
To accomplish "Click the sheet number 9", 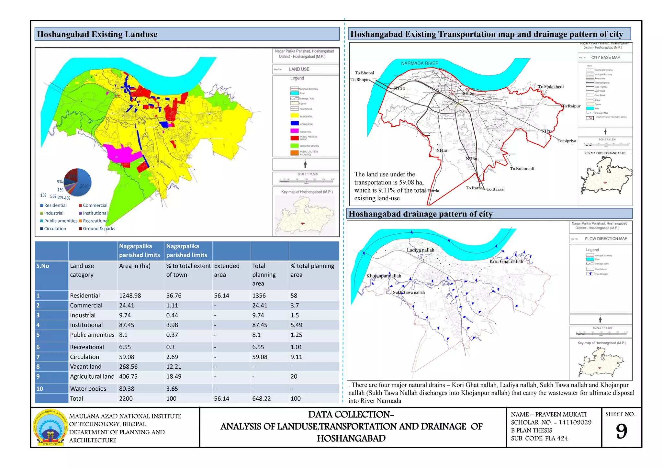I will pyautogui.click(x=621, y=431).
